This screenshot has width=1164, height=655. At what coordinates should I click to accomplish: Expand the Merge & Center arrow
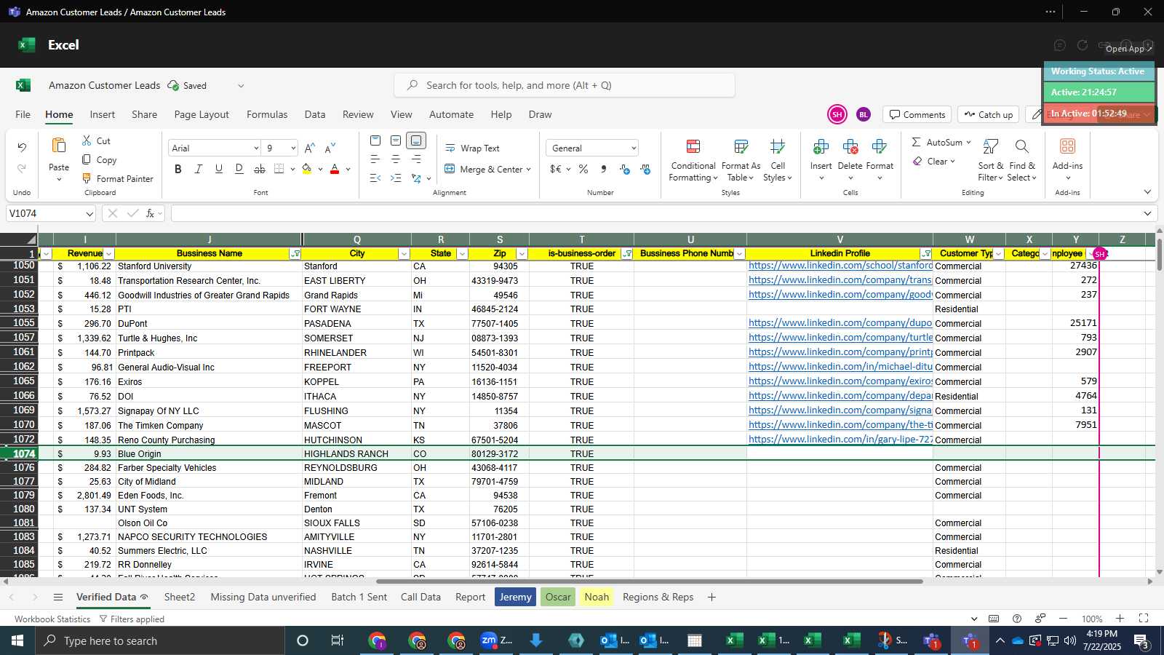[x=528, y=170]
